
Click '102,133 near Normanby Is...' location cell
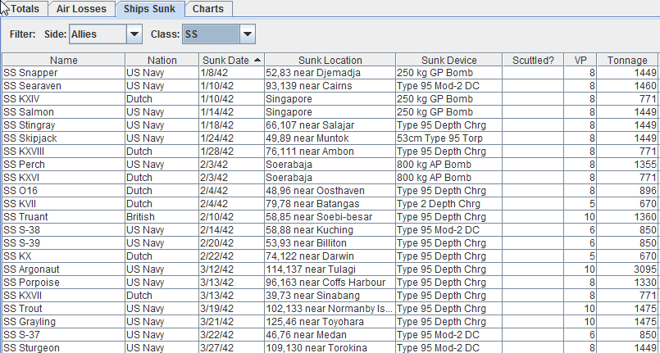click(x=330, y=309)
